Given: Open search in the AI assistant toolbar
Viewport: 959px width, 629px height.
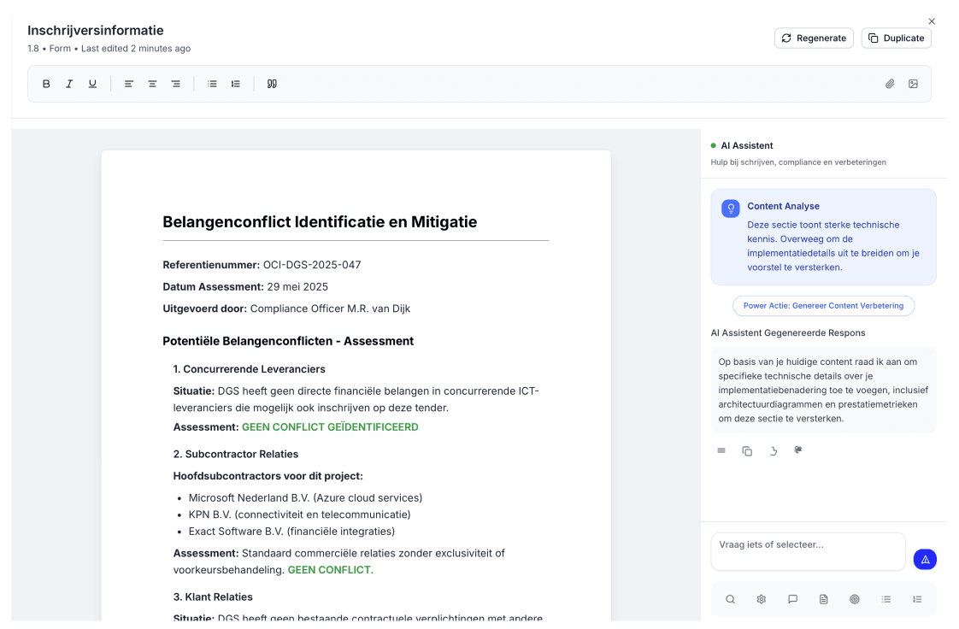Looking at the screenshot, I should (x=730, y=599).
